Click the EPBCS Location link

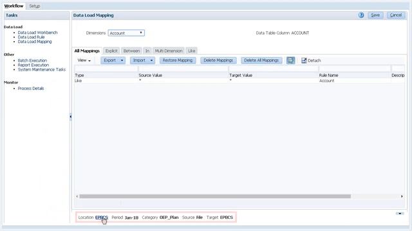[x=102, y=218]
